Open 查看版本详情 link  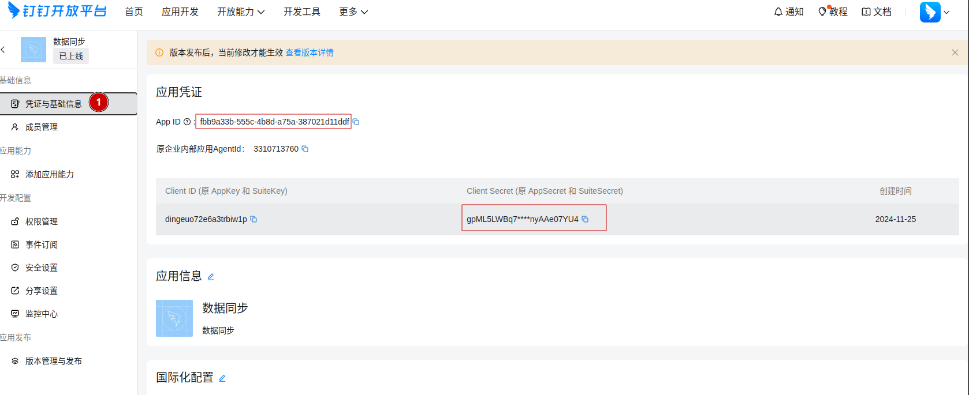[x=310, y=52]
